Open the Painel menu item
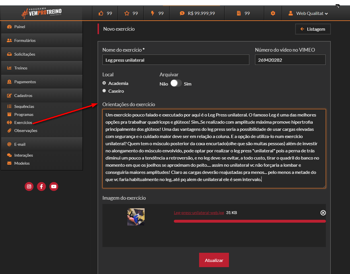 [42, 27]
